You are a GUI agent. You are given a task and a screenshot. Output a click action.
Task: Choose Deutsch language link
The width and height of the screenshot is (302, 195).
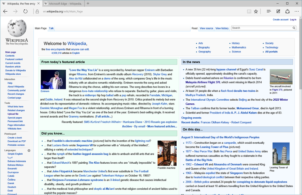click(12, 187)
